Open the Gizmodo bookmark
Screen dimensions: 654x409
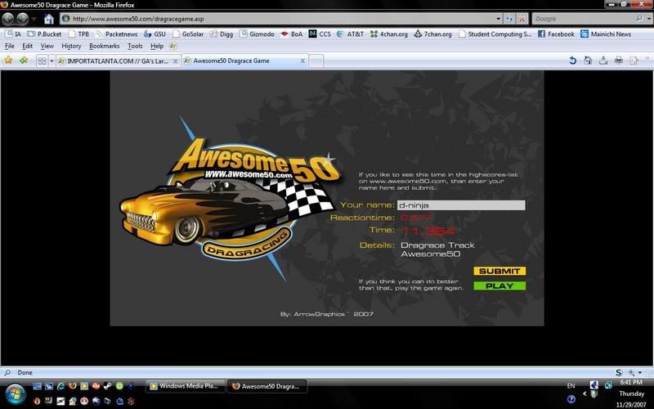pos(257,34)
